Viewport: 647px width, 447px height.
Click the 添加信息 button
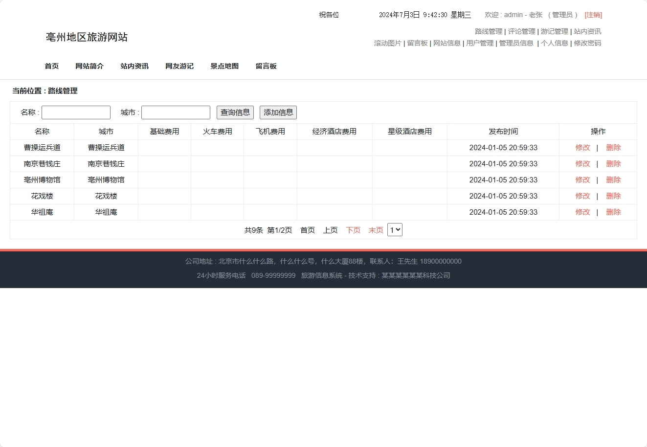click(x=278, y=112)
